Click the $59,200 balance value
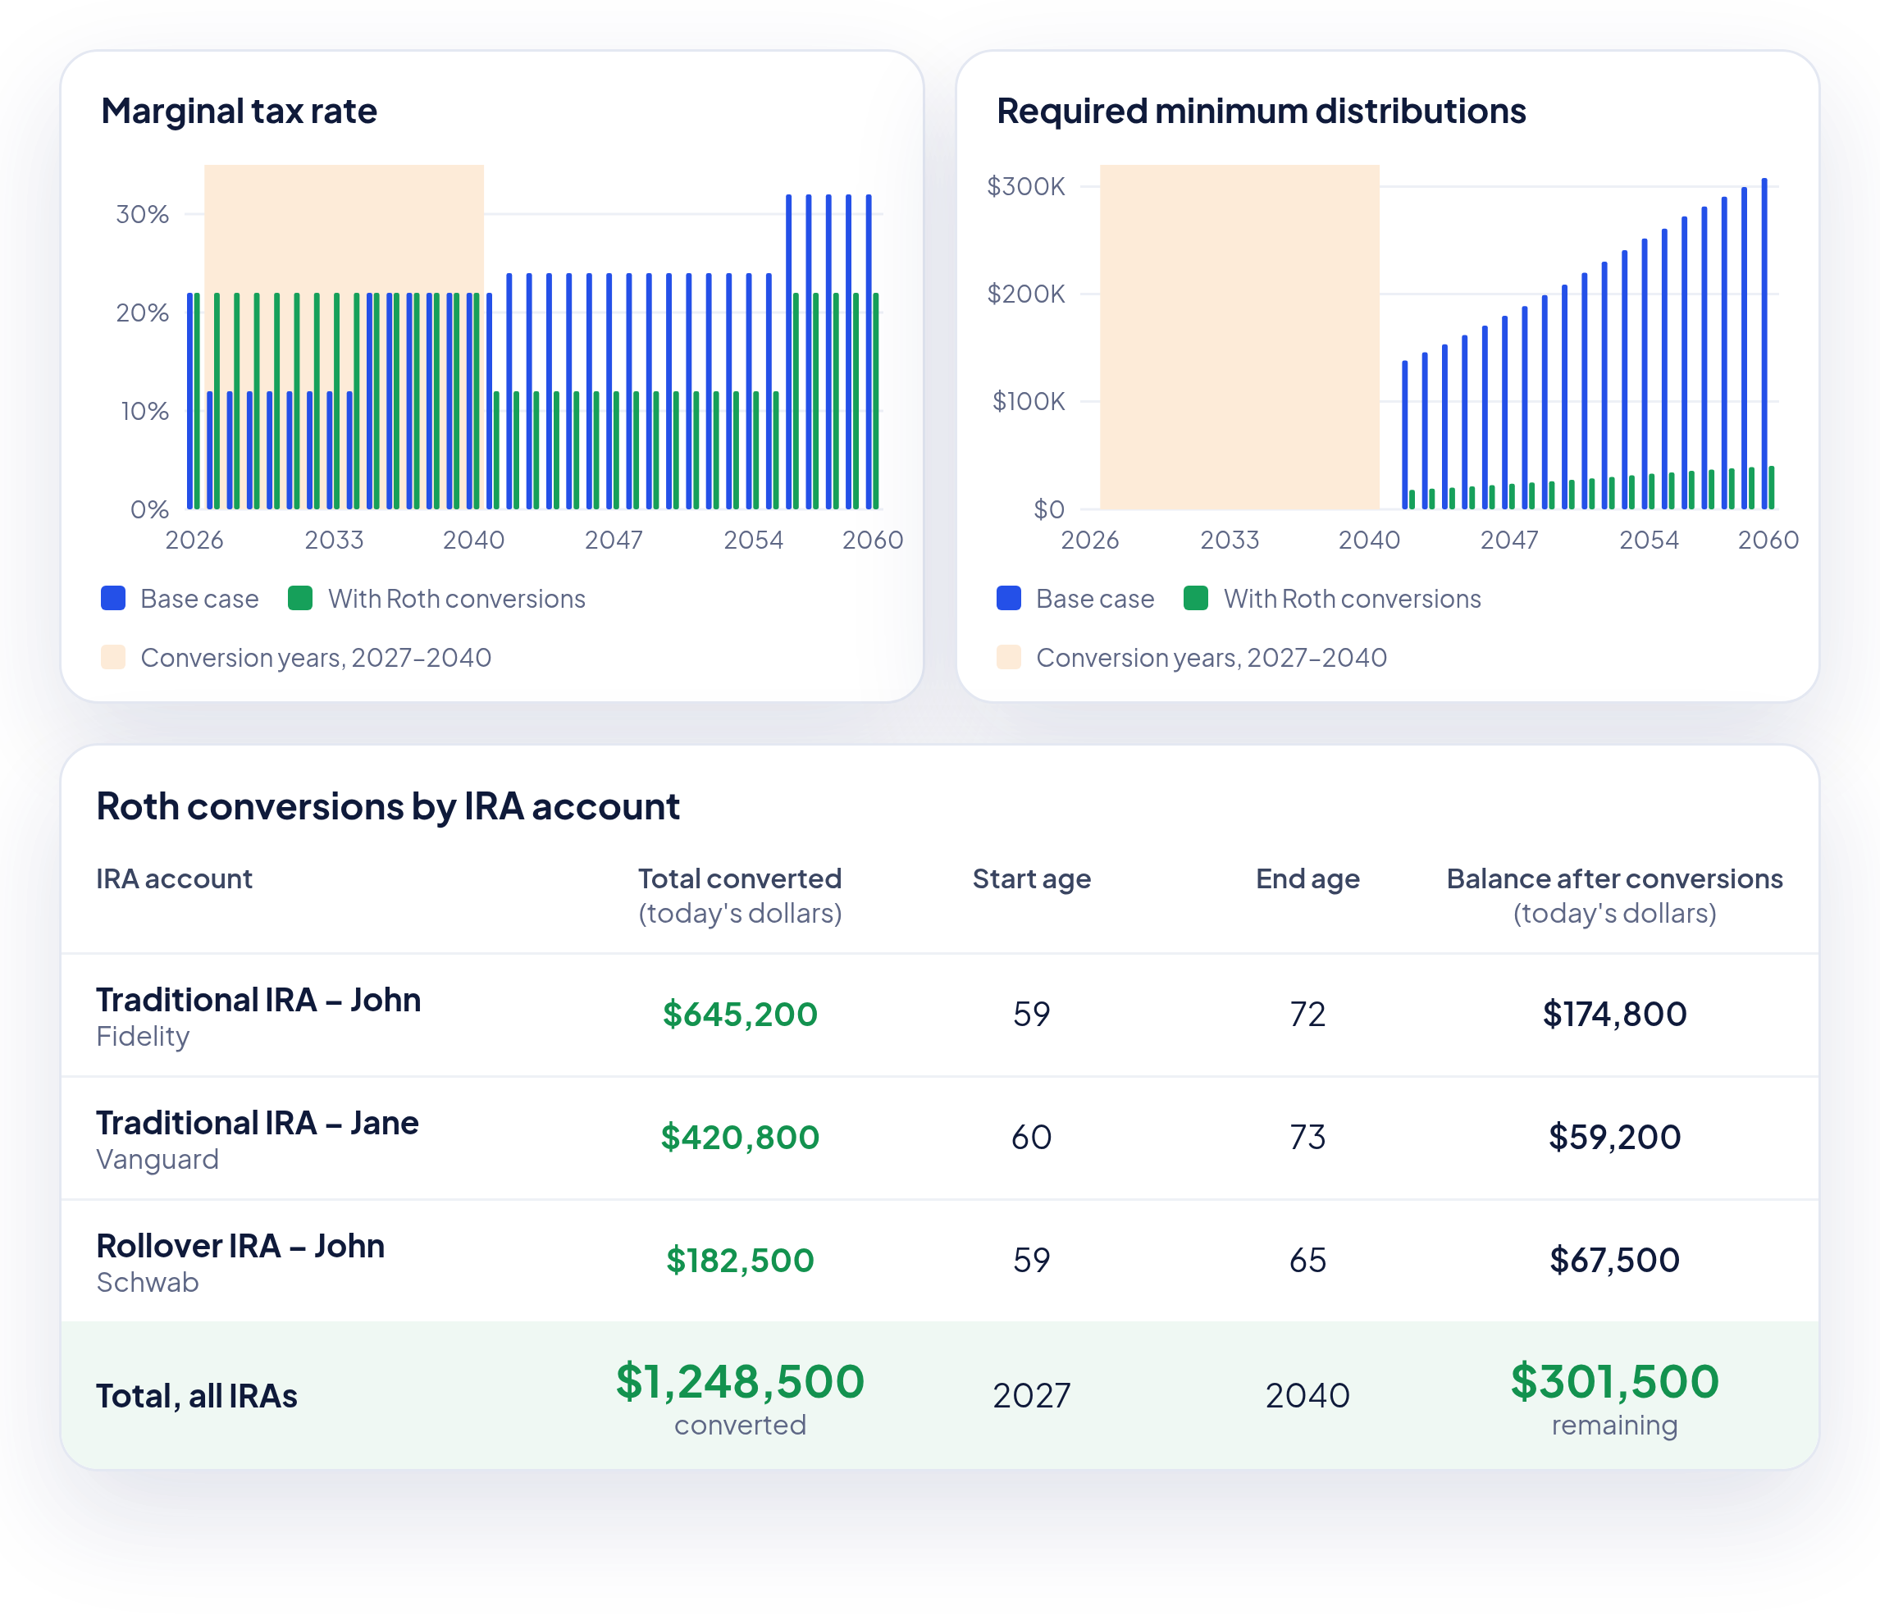 [1614, 1138]
